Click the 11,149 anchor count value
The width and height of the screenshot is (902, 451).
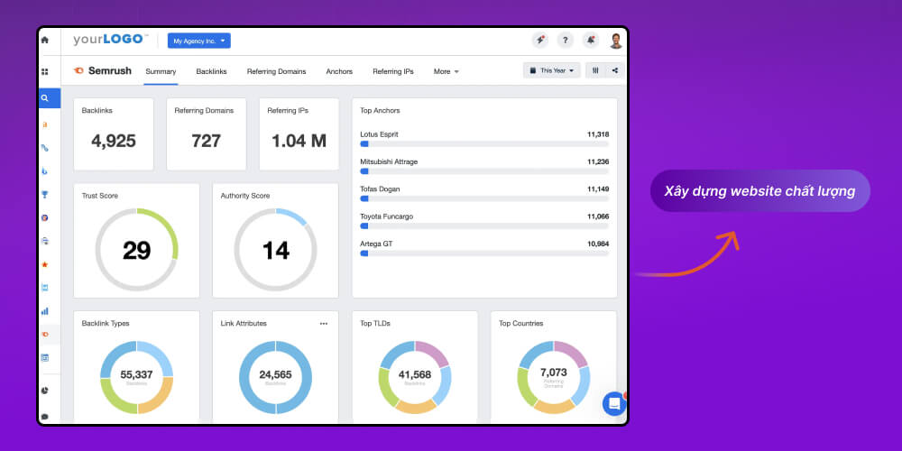click(598, 189)
